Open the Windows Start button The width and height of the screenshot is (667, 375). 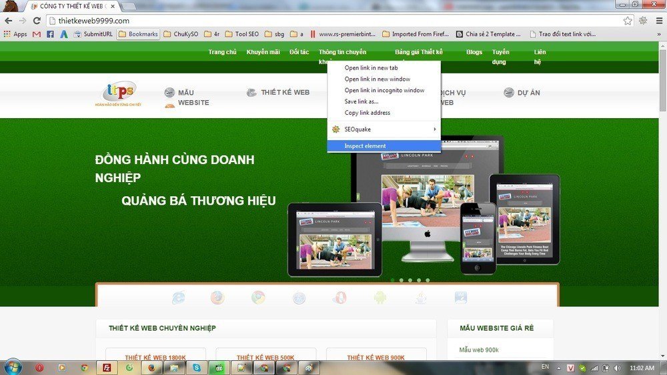[x=12, y=367]
